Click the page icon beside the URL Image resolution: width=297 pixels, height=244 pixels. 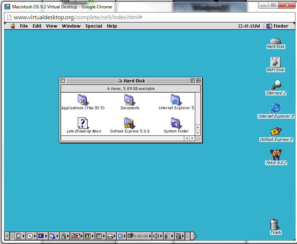click(x=9, y=17)
